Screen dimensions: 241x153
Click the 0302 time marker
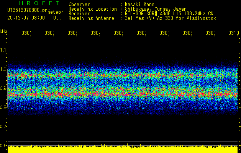pyautogui.click(x=49, y=33)
